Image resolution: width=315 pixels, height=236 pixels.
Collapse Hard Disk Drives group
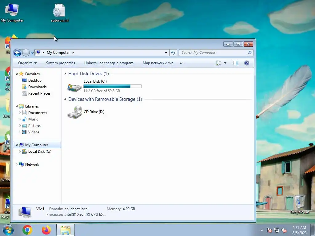[x=65, y=74]
